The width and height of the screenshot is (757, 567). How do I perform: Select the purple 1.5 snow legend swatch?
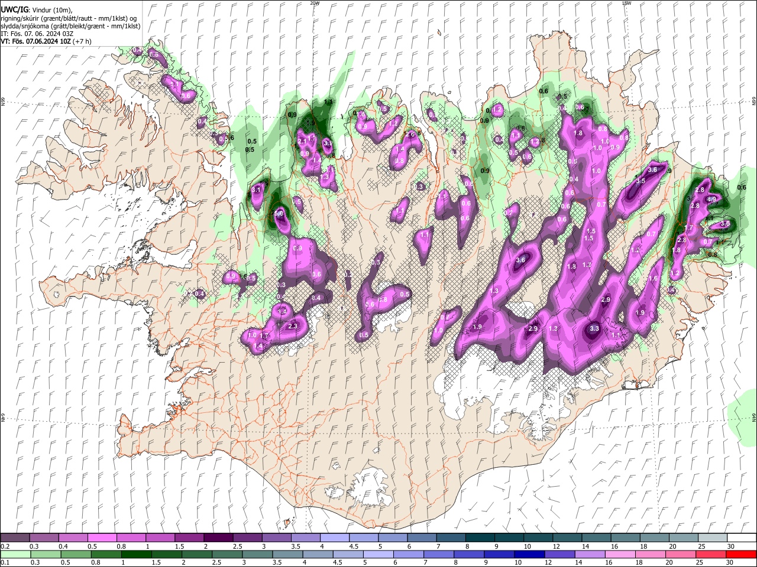(x=189, y=538)
